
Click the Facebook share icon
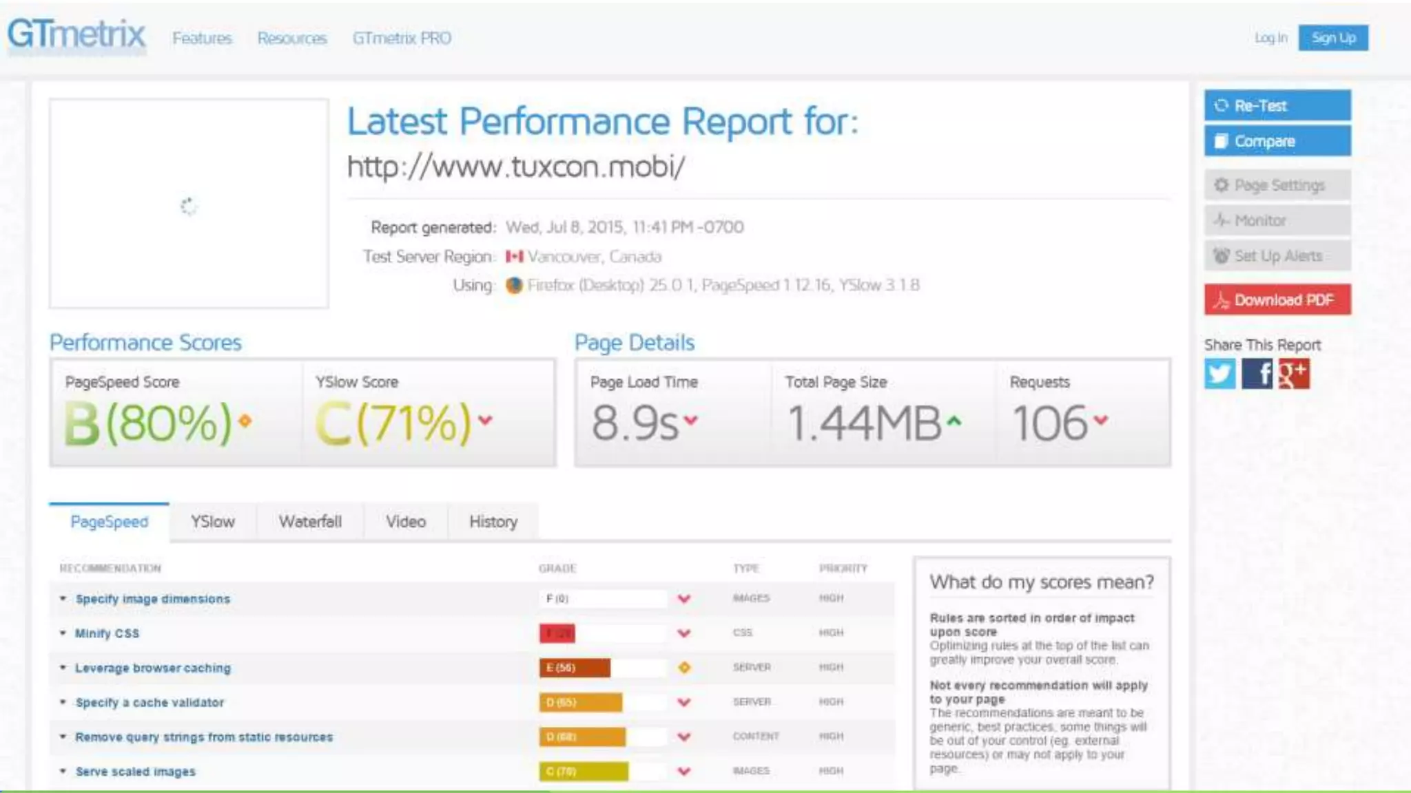coord(1257,374)
